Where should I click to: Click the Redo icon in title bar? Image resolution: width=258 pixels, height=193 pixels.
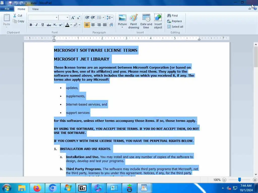click(x=21, y=3)
